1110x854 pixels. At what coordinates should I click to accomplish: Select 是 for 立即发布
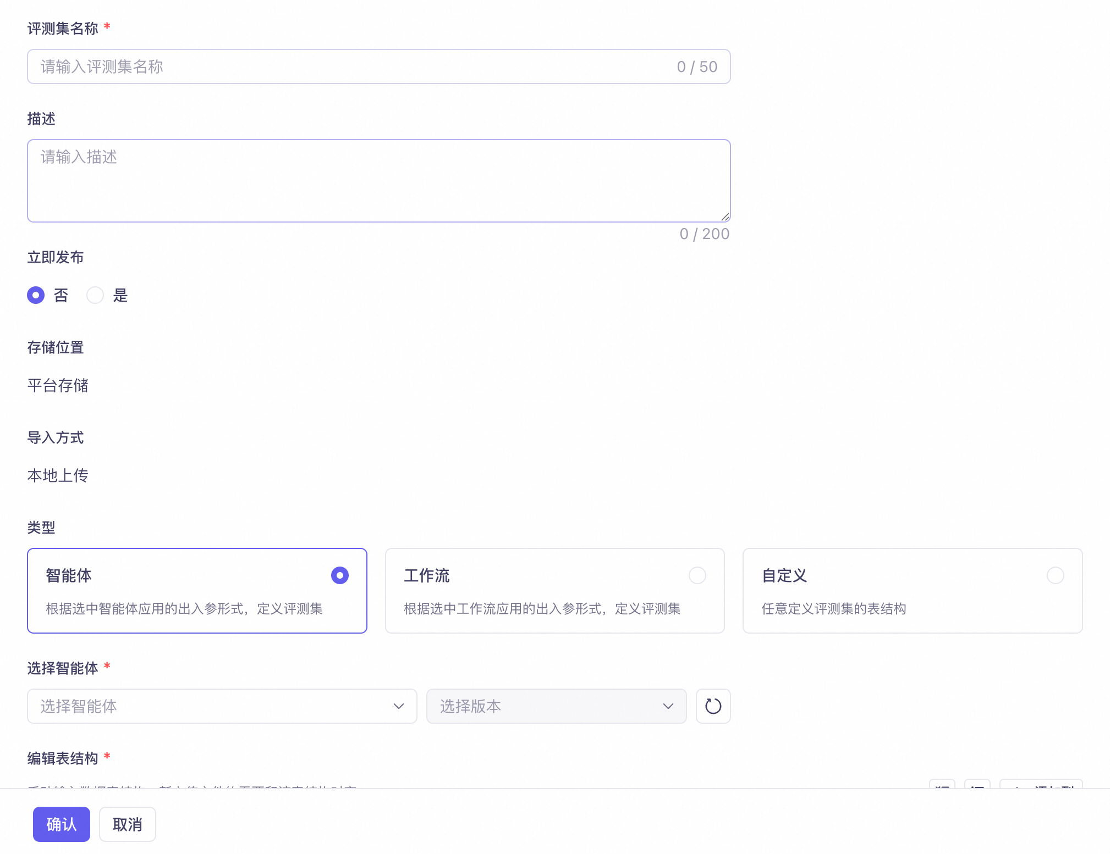tap(95, 295)
